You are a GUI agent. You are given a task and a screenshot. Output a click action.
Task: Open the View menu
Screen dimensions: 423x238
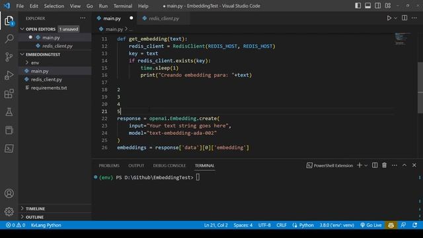click(x=75, y=6)
